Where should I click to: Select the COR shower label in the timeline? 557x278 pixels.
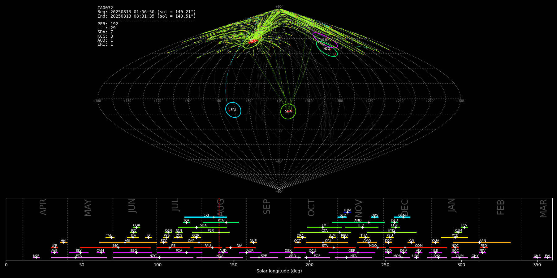pyautogui.click(x=136, y=225)
